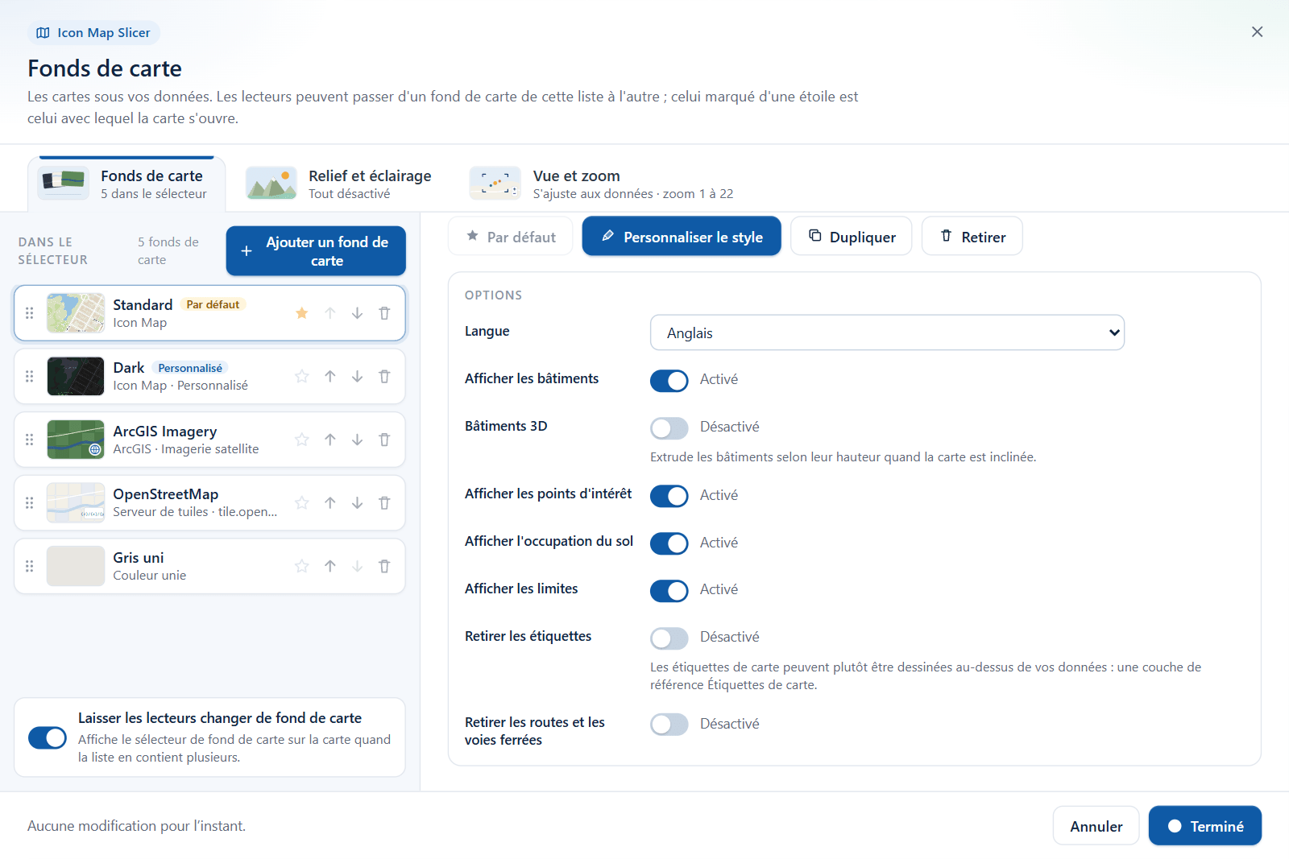The width and height of the screenshot is (1289, 859).
Task: Click Personnaliser le style button
Action: [x=682, y=237]
